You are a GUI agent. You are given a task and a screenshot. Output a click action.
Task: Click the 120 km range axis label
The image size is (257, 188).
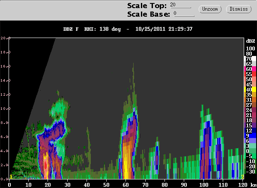click(243, 185)
